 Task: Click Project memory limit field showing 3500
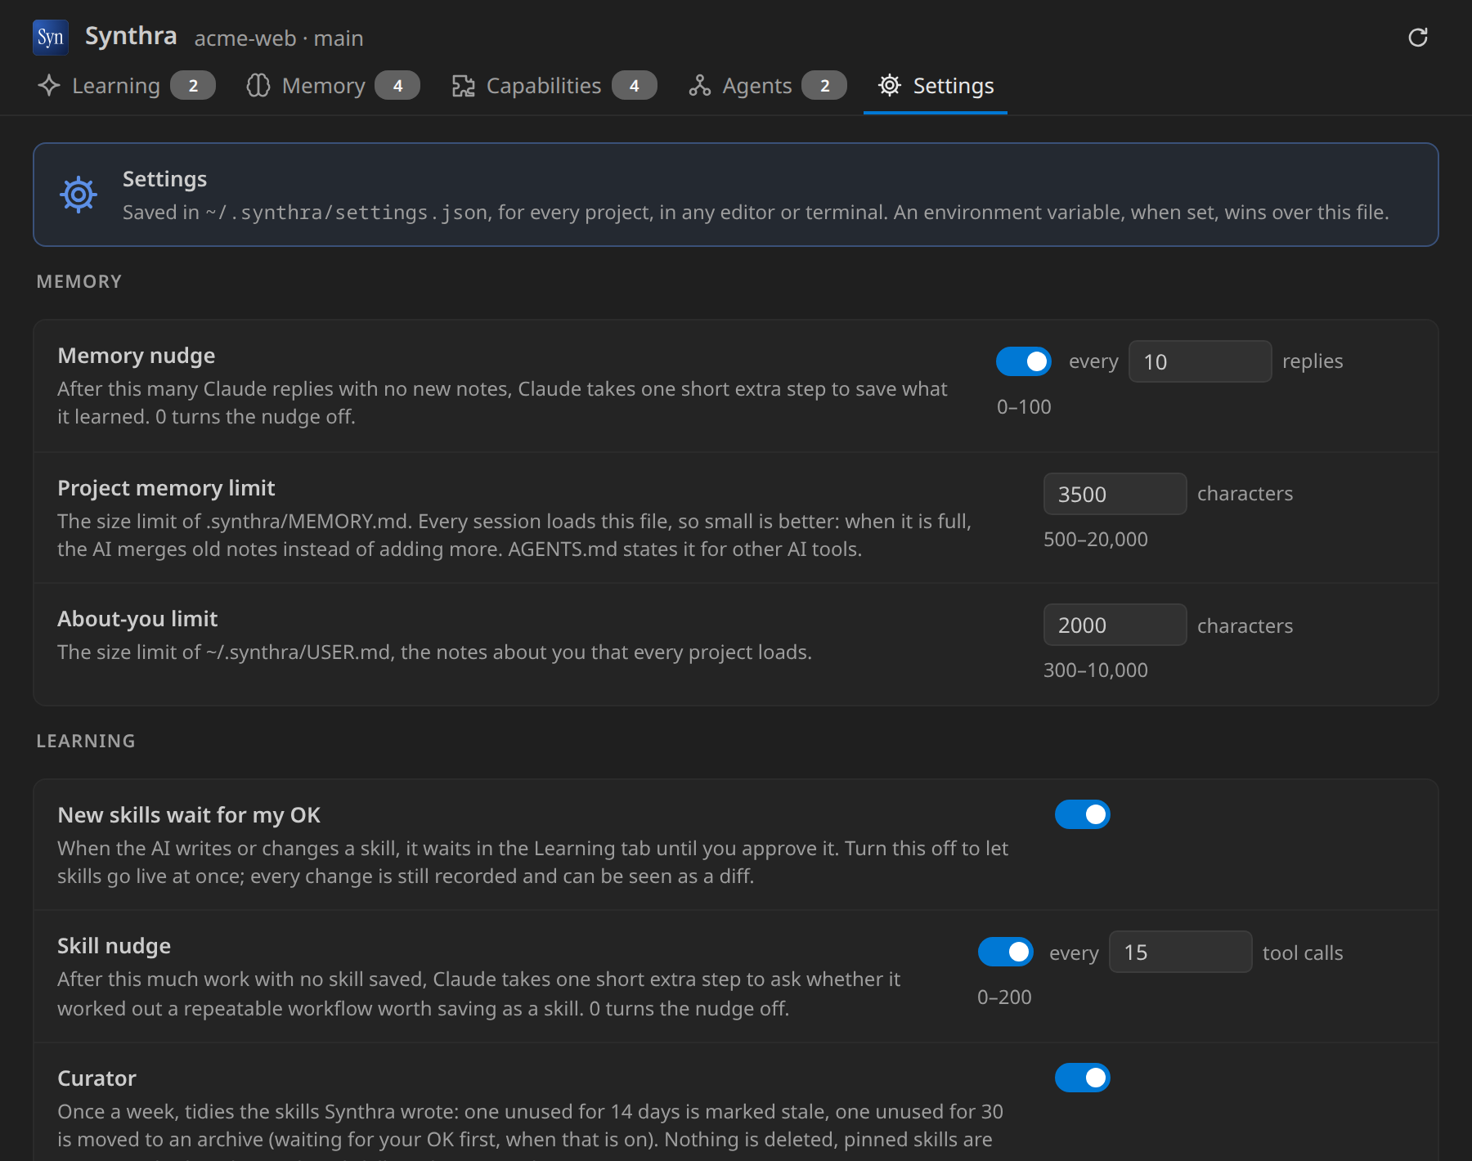1115,494
